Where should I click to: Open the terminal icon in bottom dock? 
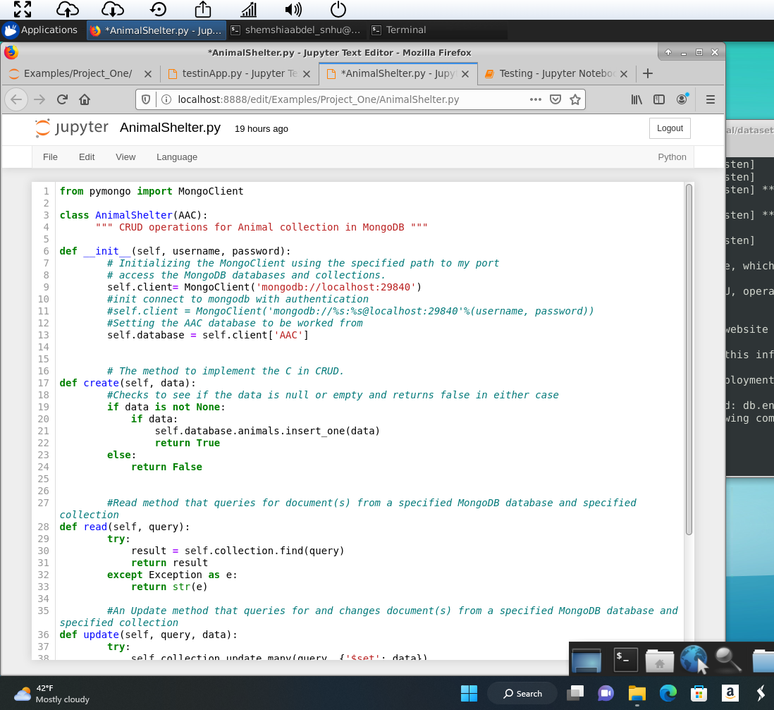point(625,660)
